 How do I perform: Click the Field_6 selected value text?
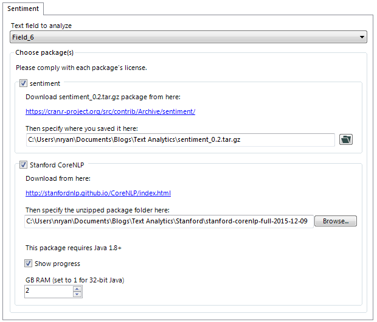[23, 38]
